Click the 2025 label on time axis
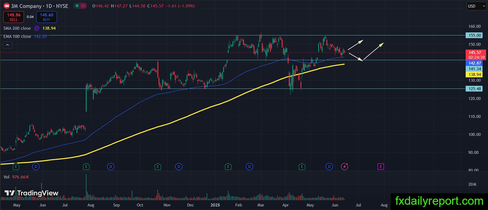The image size is (488, 210). coord(215,205)
